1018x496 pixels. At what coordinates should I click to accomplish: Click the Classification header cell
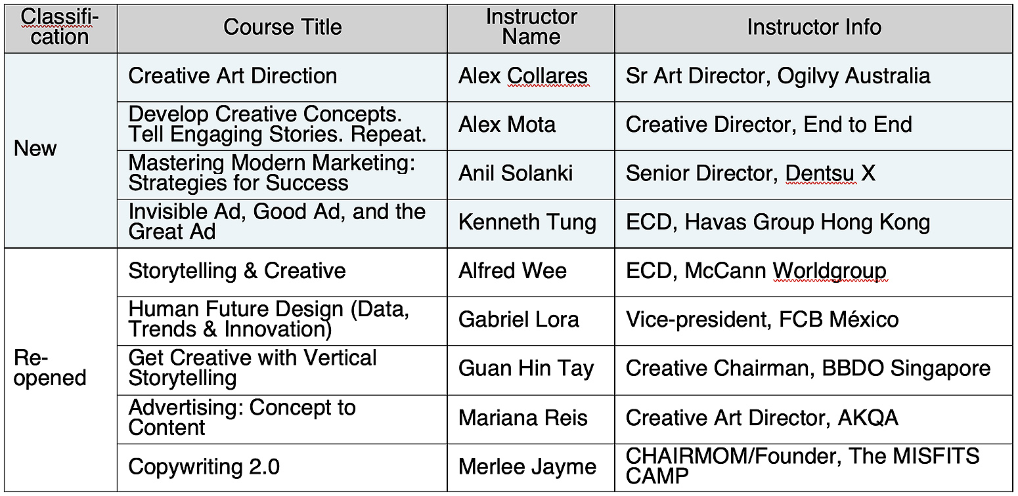click(60, 28)
